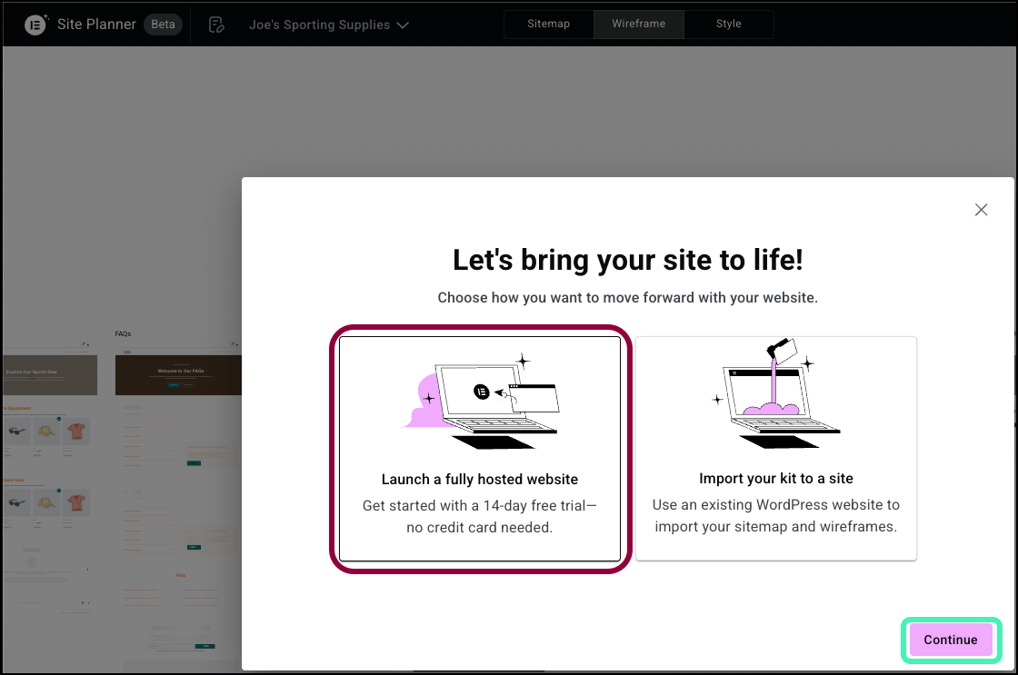This screenshot has width=1018, height=675.
Task: Select the Explore Our Sports Gear wireframe banner
Action: click(50, 375)
